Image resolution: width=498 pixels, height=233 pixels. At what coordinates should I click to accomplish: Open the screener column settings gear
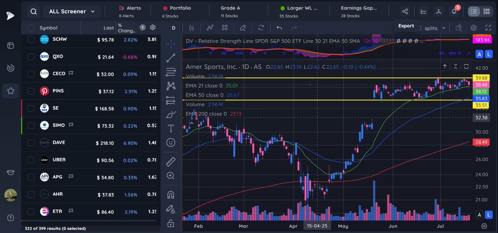153,27
